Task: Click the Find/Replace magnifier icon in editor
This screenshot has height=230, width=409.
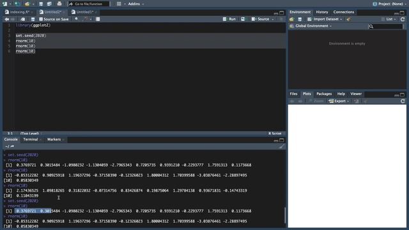Action: [x=77, y=19]
